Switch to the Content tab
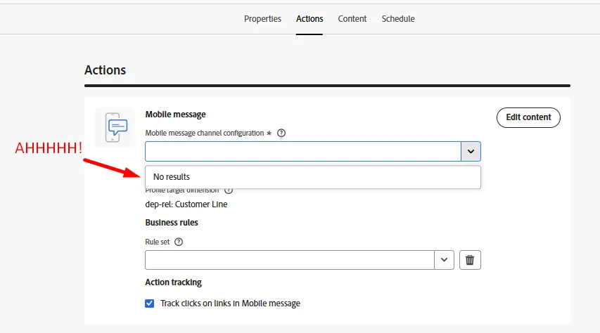This screenshot has width=600, height=333. pos(352,19)
